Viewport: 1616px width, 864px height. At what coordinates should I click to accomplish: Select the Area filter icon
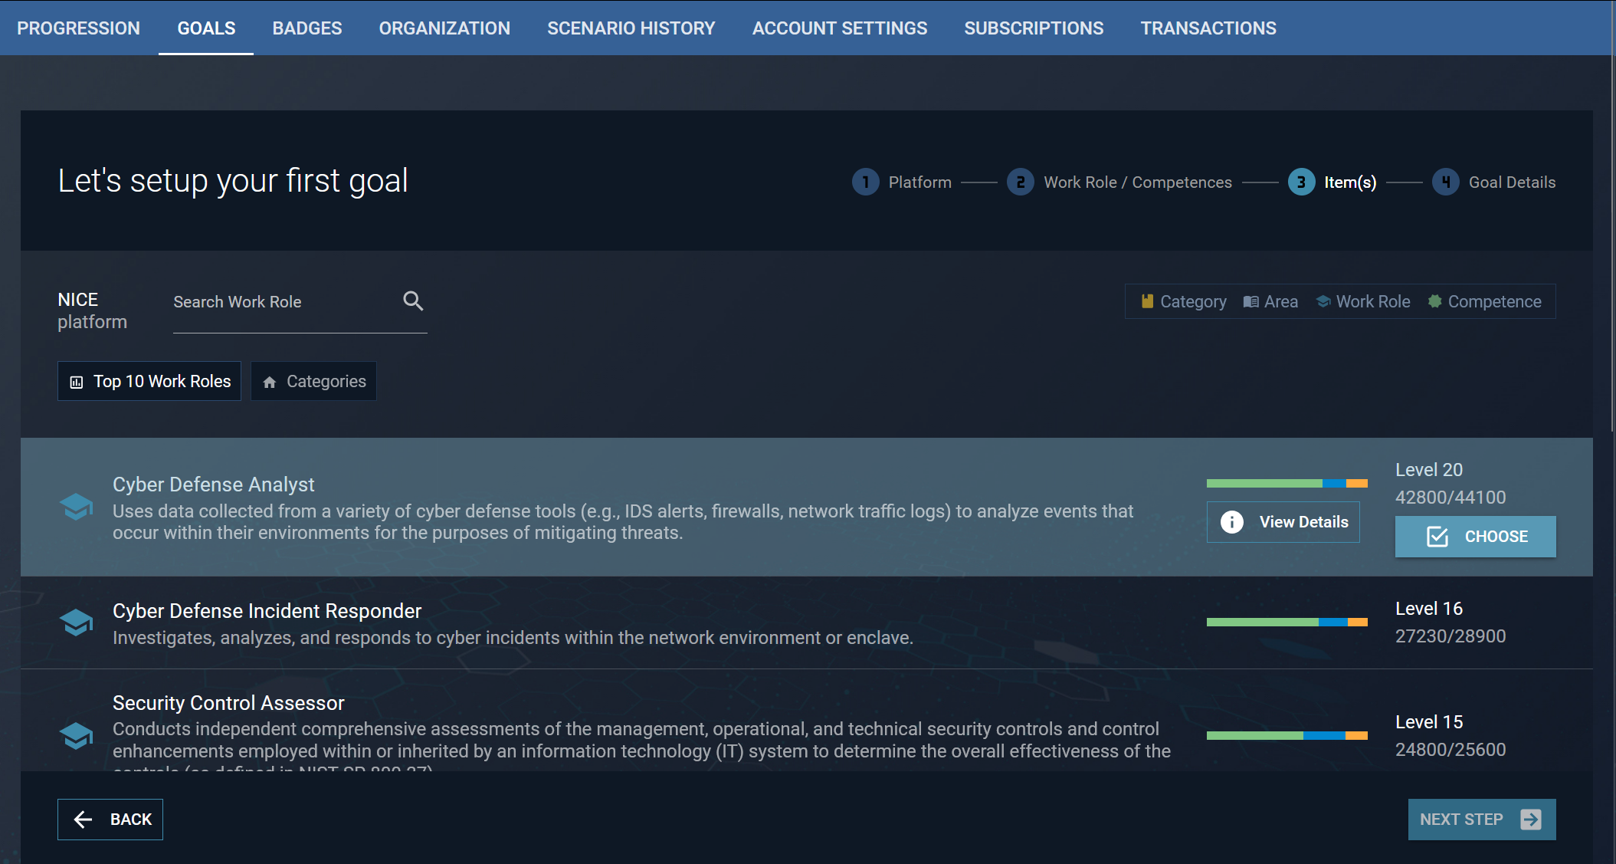click(1250, 301)
